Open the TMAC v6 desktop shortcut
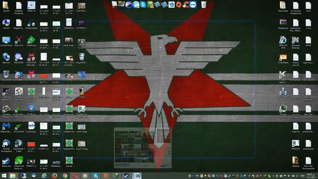The image size is (318, 179). pyautogui.click(x=31, y=6)
